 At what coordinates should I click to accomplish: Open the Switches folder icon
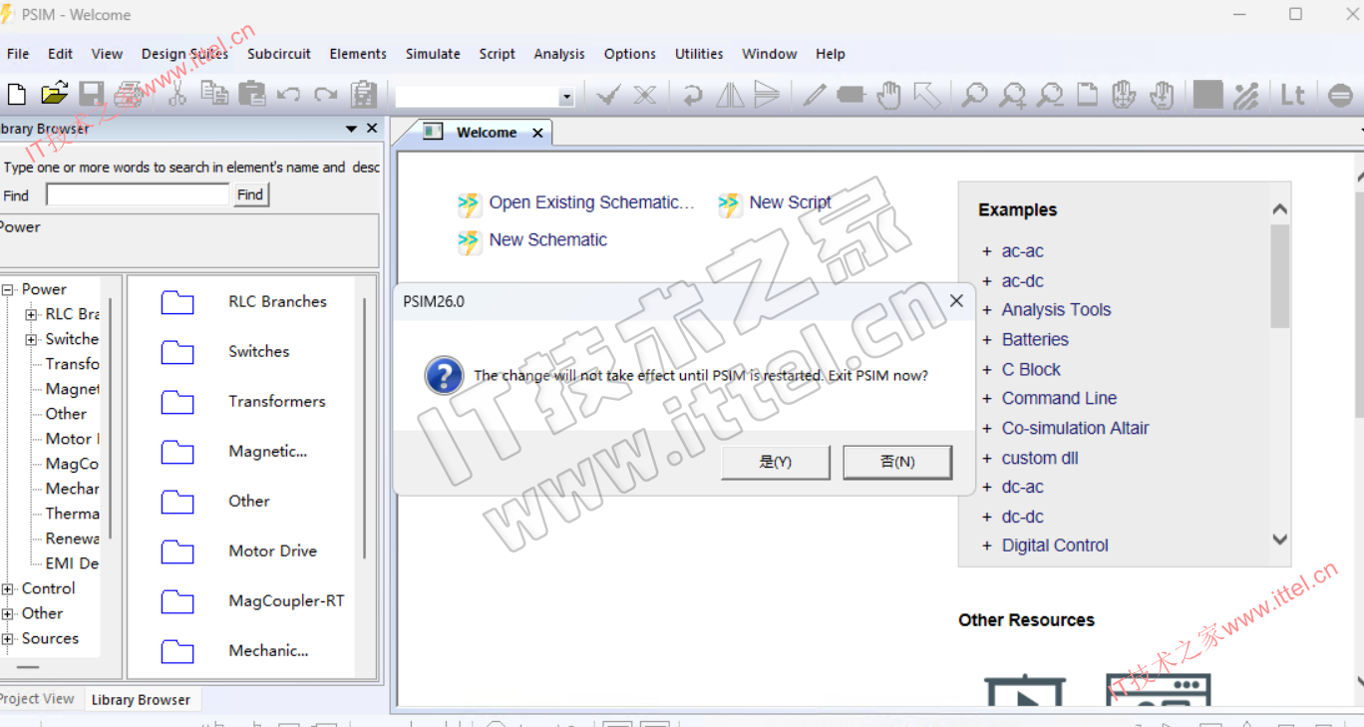coord(177,352)
